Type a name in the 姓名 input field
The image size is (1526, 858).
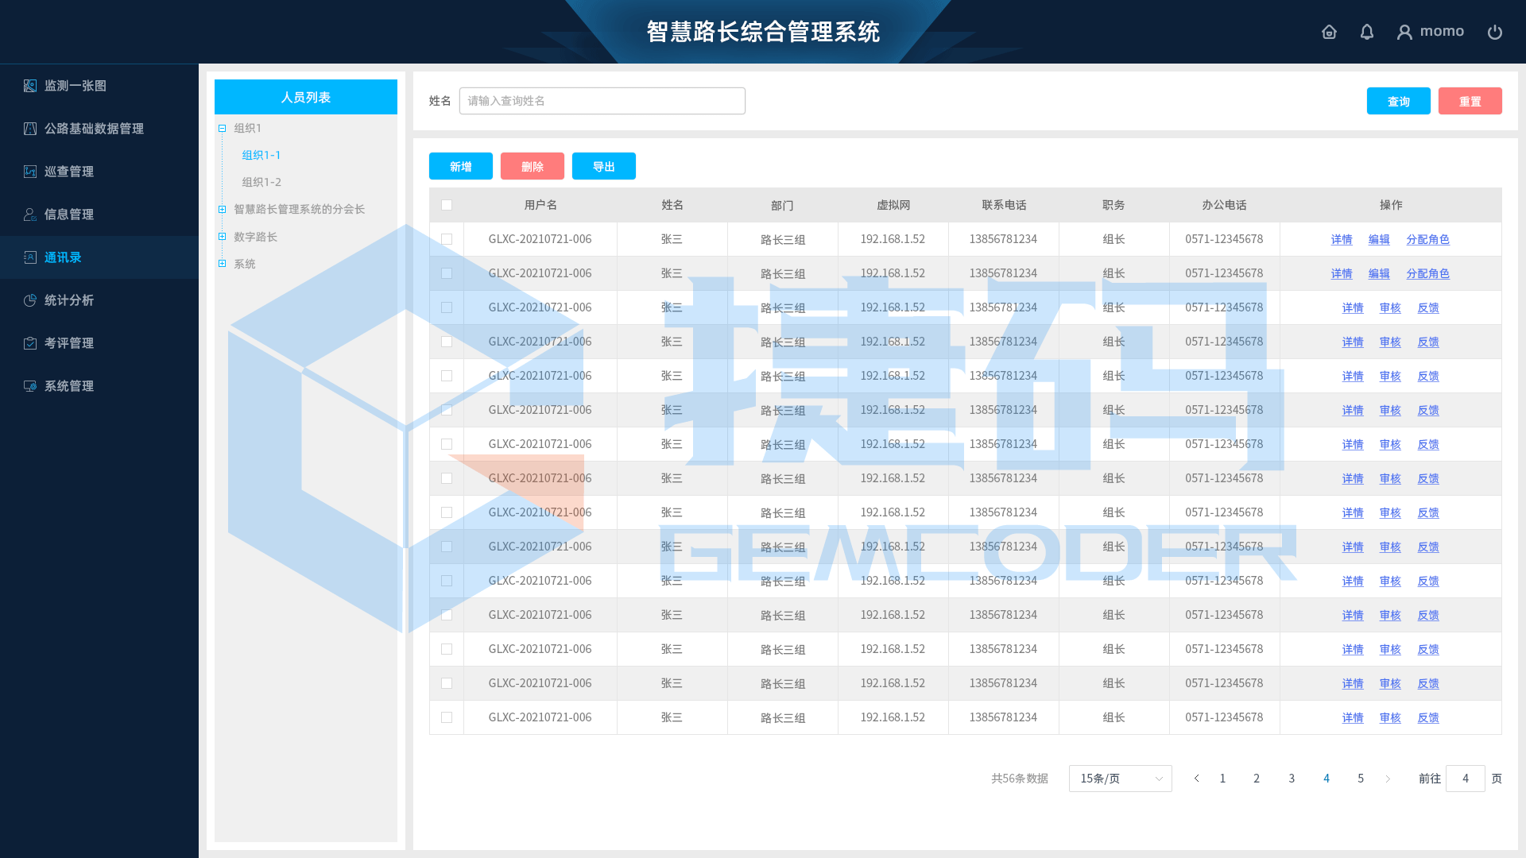coord(602,101)
